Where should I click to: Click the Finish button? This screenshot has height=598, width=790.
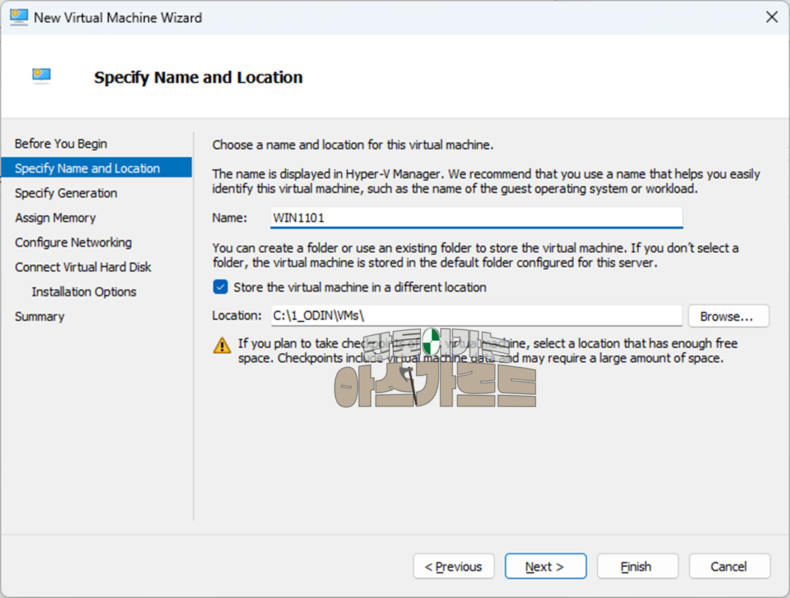[637, 566]
